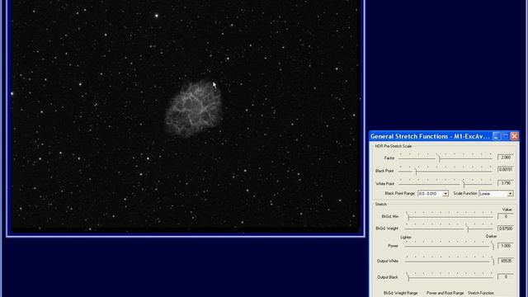Click the Black Point value field
The image size is (528, 297).
coord(506,170)
